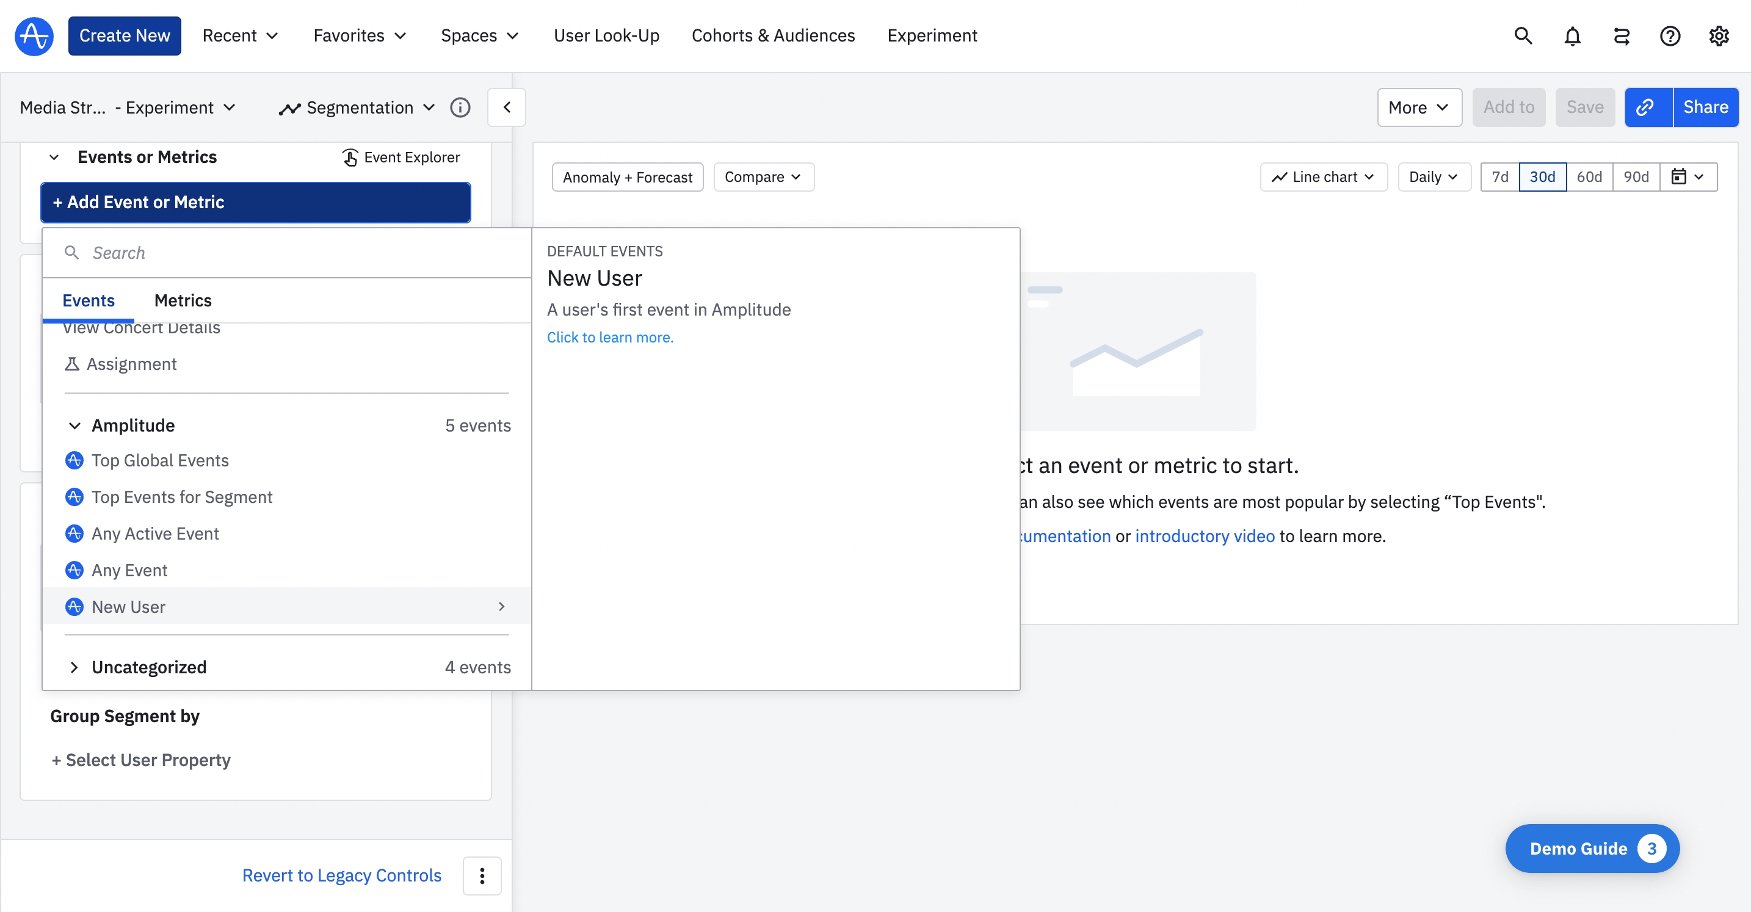Expand the Uncategorized events group
This screenshot has height=912, width=1751.
[x=74, y=667]
